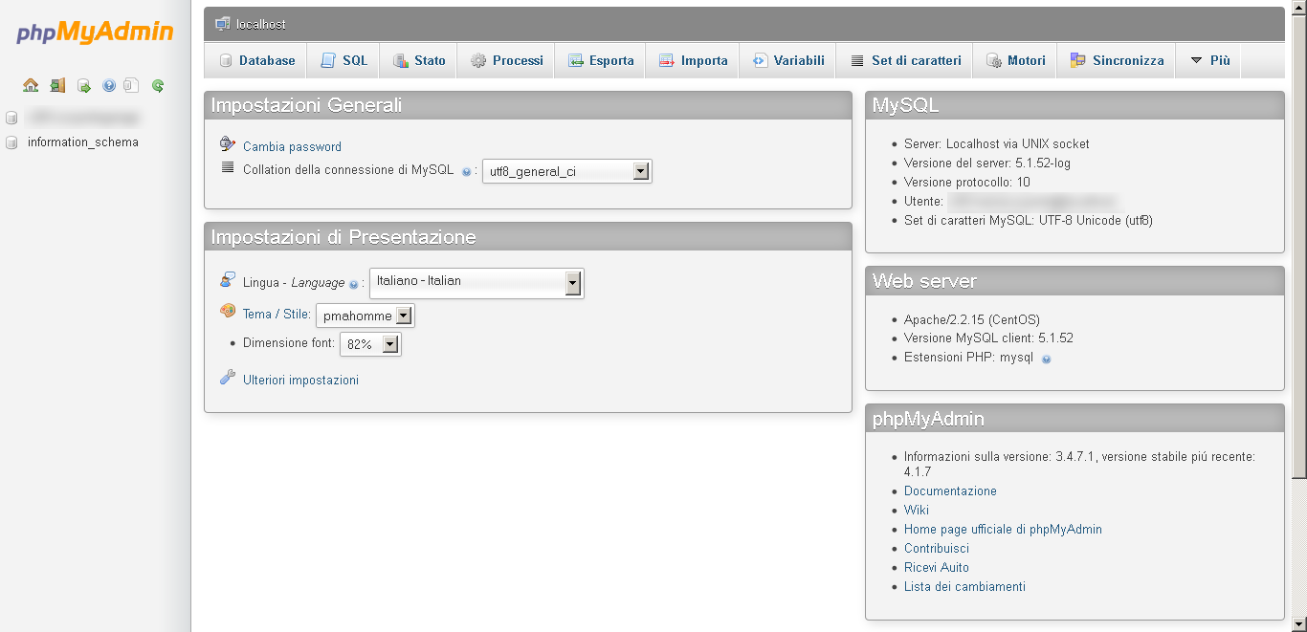Open the Documentazione link
1307x632 pixels.
(x=950, y=490)
